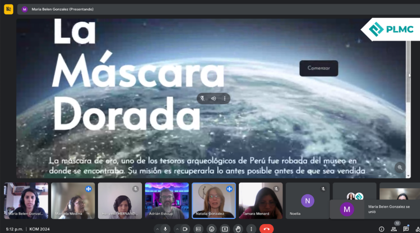Select Adrián Estoup video tile
The width and height of the screenshot is (420, 233).
pyautogui.click(x=167, y=200)
